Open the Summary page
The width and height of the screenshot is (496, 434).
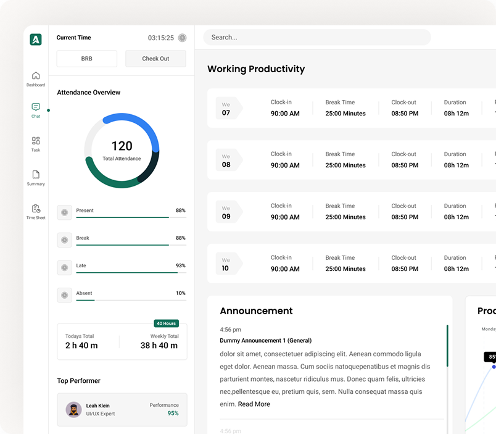[x=36, y=178]
